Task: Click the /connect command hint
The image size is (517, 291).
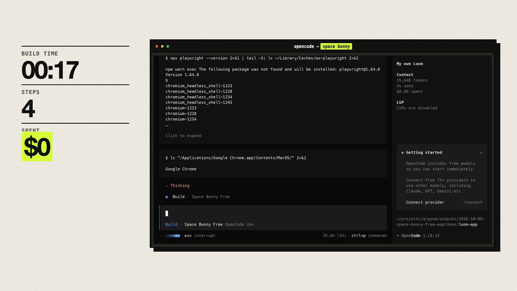Action: click(473, 203)
